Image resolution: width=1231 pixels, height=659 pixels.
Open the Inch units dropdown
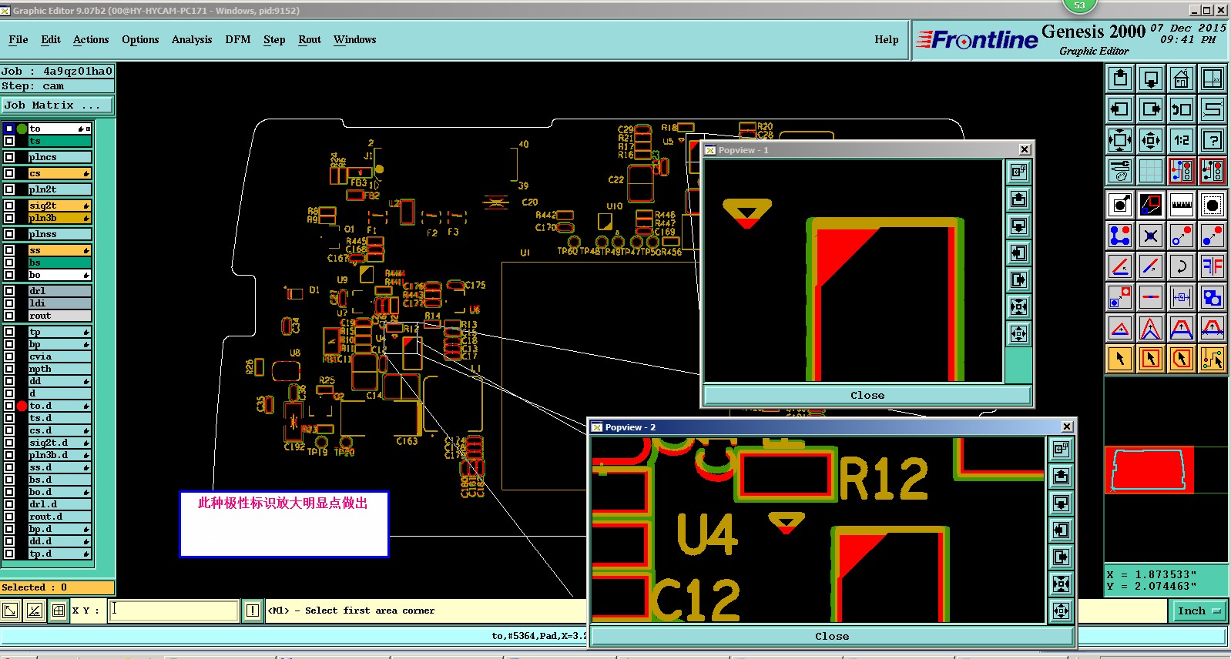coord(1199,610)
